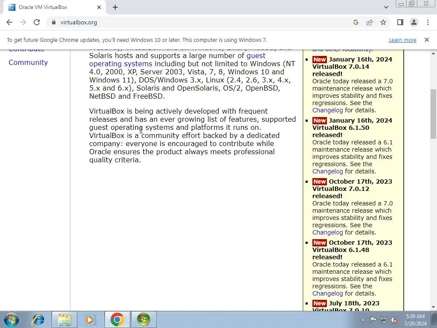Open the muted volume tray icon

pyautogui.click(x=394, y=320)
